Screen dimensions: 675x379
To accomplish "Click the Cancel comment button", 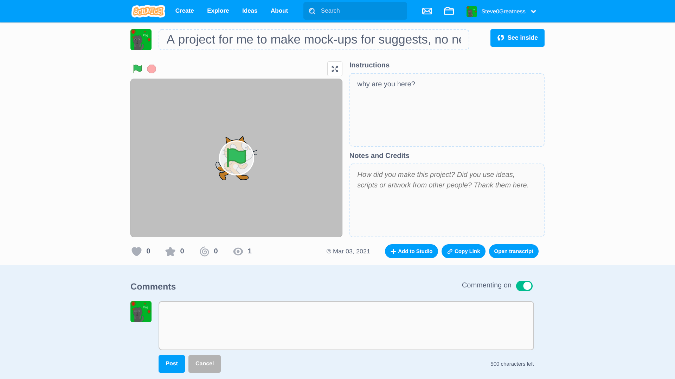I will click(x=205, y=363).
